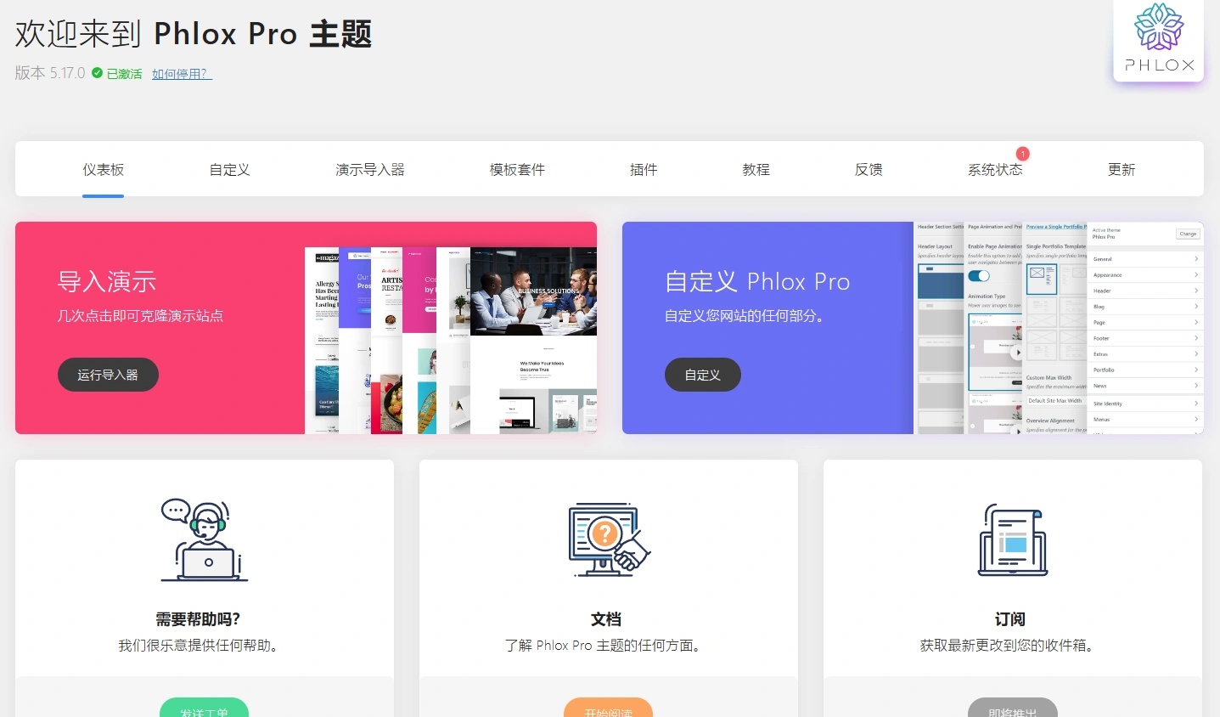Open the Default Site Max Width dropdown
1220x717 pixels.
click(1056, 401)
